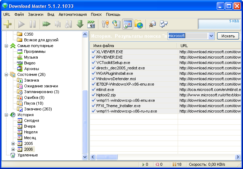Open the URL menu
Image resolution: width=243 pixels, height=169 pixels.
click(x=7, y=15)
